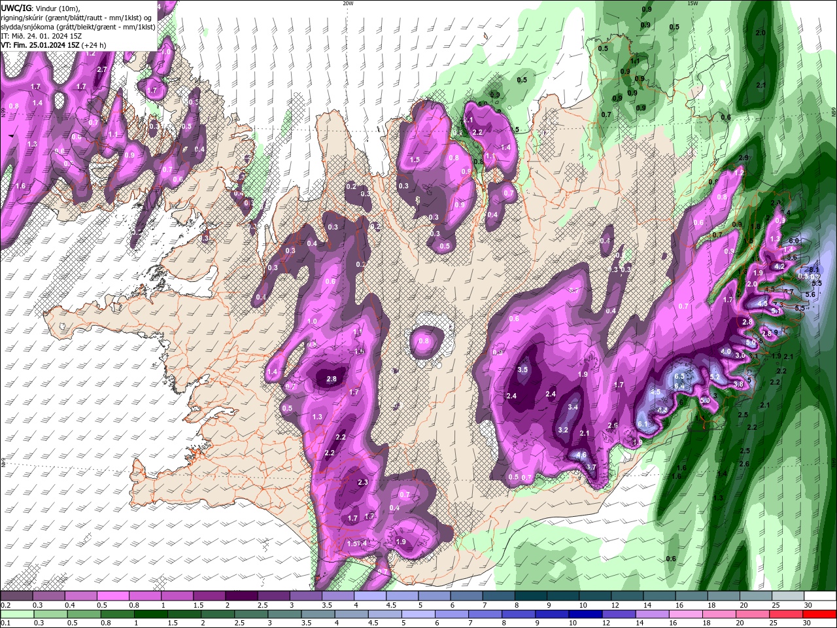Click the '30' label in the upper legend row
Viewport: 837px width, 628px height.
pyautogui.click(x=808, y=605)
